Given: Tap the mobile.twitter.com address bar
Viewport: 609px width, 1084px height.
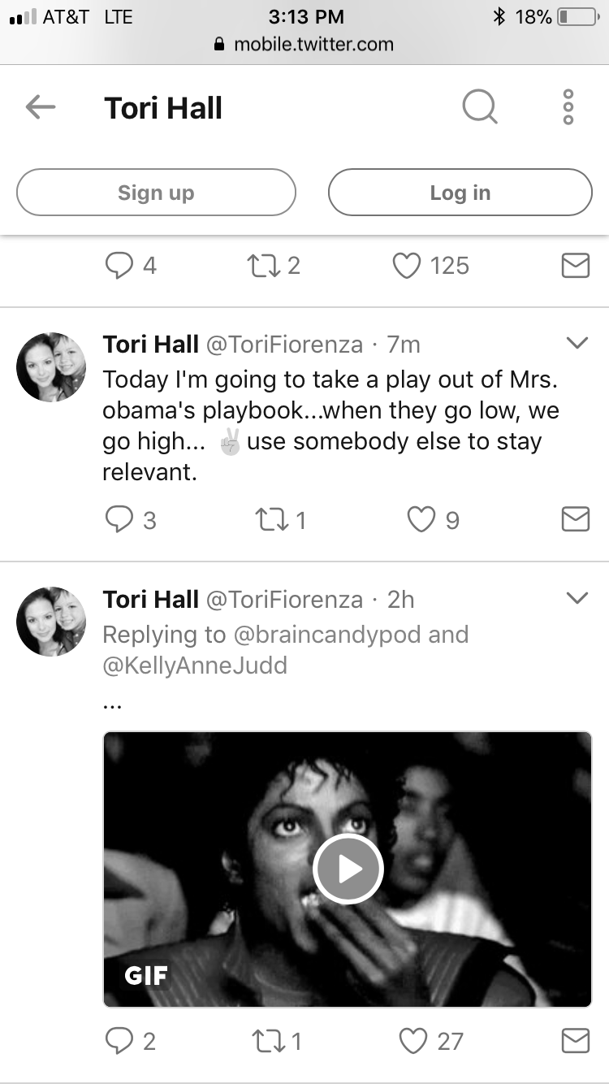Looking at the screenshot, I should click(304, 44).
